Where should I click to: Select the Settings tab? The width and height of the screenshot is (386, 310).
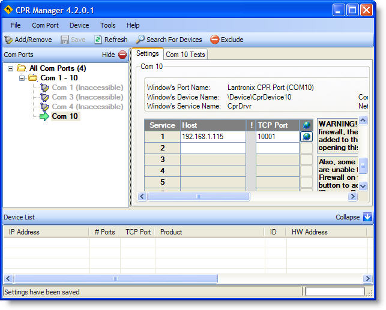pos(148,53)
